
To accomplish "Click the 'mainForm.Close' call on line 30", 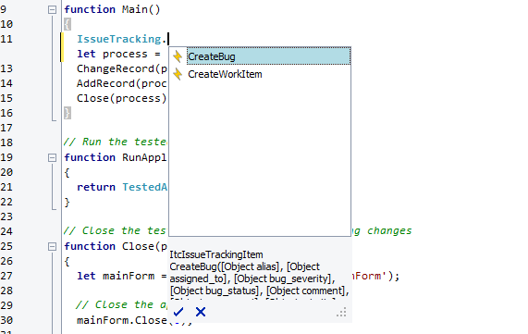I will 121,320.
